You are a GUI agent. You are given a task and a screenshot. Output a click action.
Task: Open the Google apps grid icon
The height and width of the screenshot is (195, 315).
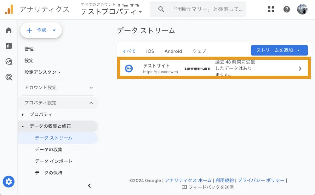click(271, 9)
